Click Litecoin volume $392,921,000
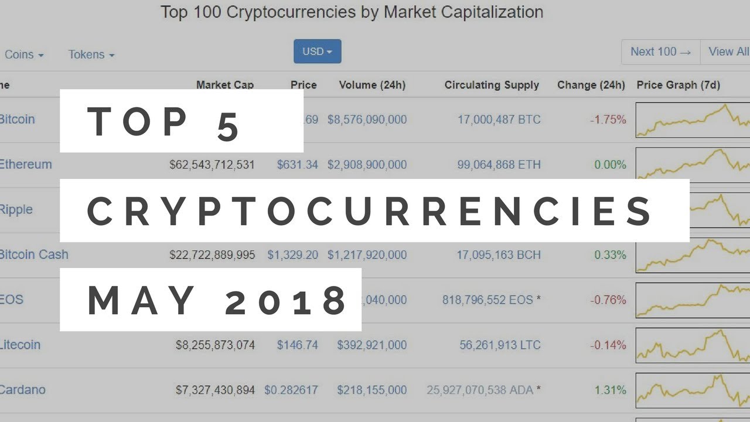 pos(371,345)
